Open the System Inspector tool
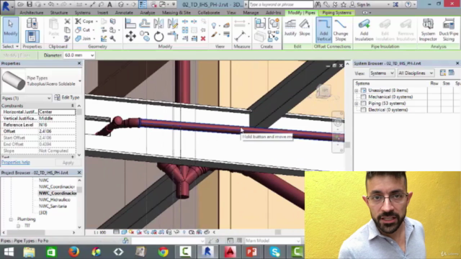Viewport: 461px width, 259px height. 428,30
